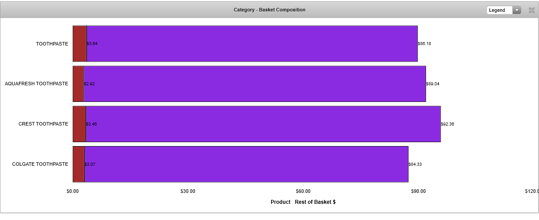The image size is (539, 220).
Task: Select the AQUAFRESH TOOTHPASTE label
Action: click(36, 84)
